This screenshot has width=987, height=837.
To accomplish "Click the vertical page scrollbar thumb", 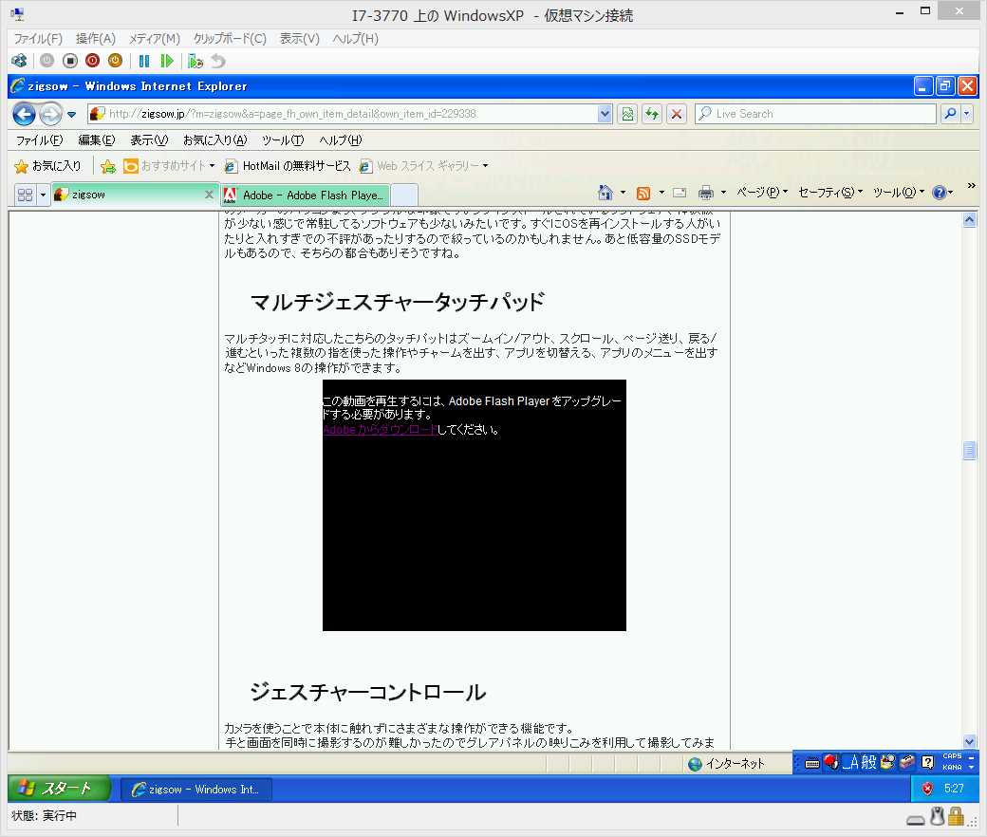I will pos(969,451).
